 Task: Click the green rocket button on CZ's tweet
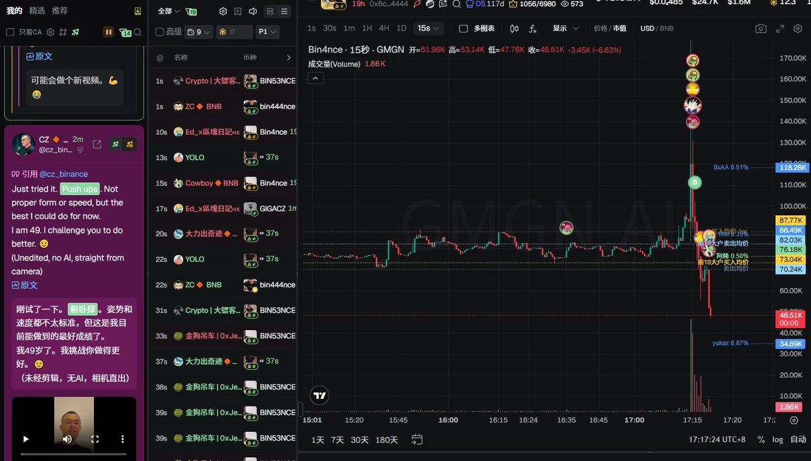116,144
